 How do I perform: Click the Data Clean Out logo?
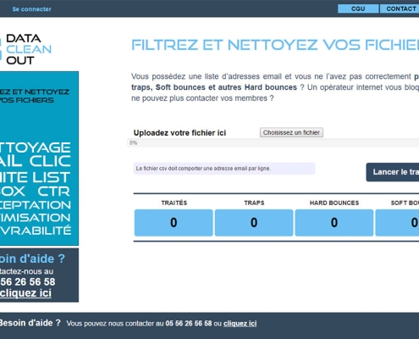[x=26, y=49]
